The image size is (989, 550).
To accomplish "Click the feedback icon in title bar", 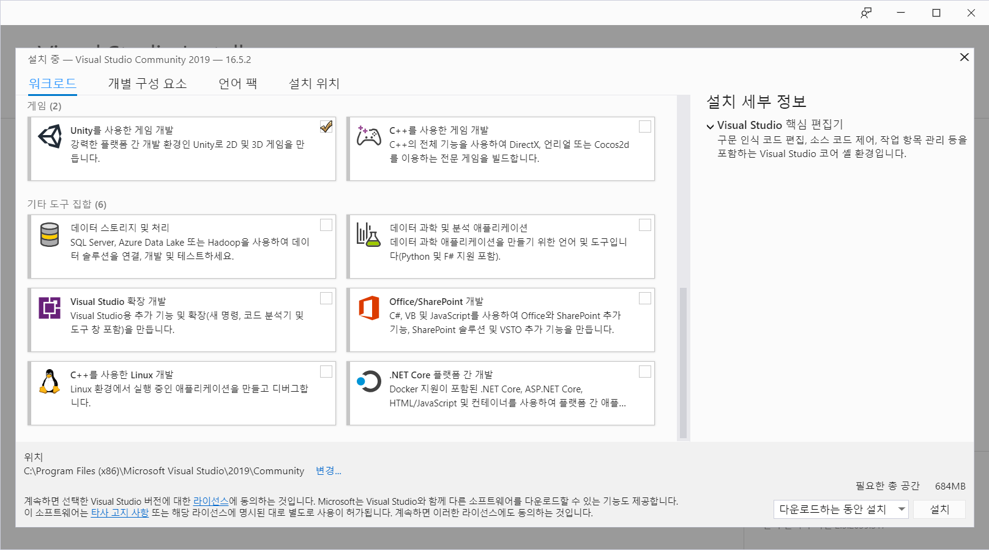I will pyautogui.click(x=866, y=13).
